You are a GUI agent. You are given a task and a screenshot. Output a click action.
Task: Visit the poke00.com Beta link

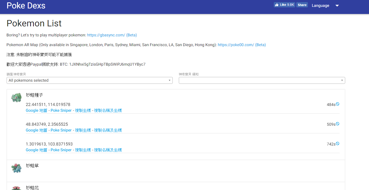(242, 45)
